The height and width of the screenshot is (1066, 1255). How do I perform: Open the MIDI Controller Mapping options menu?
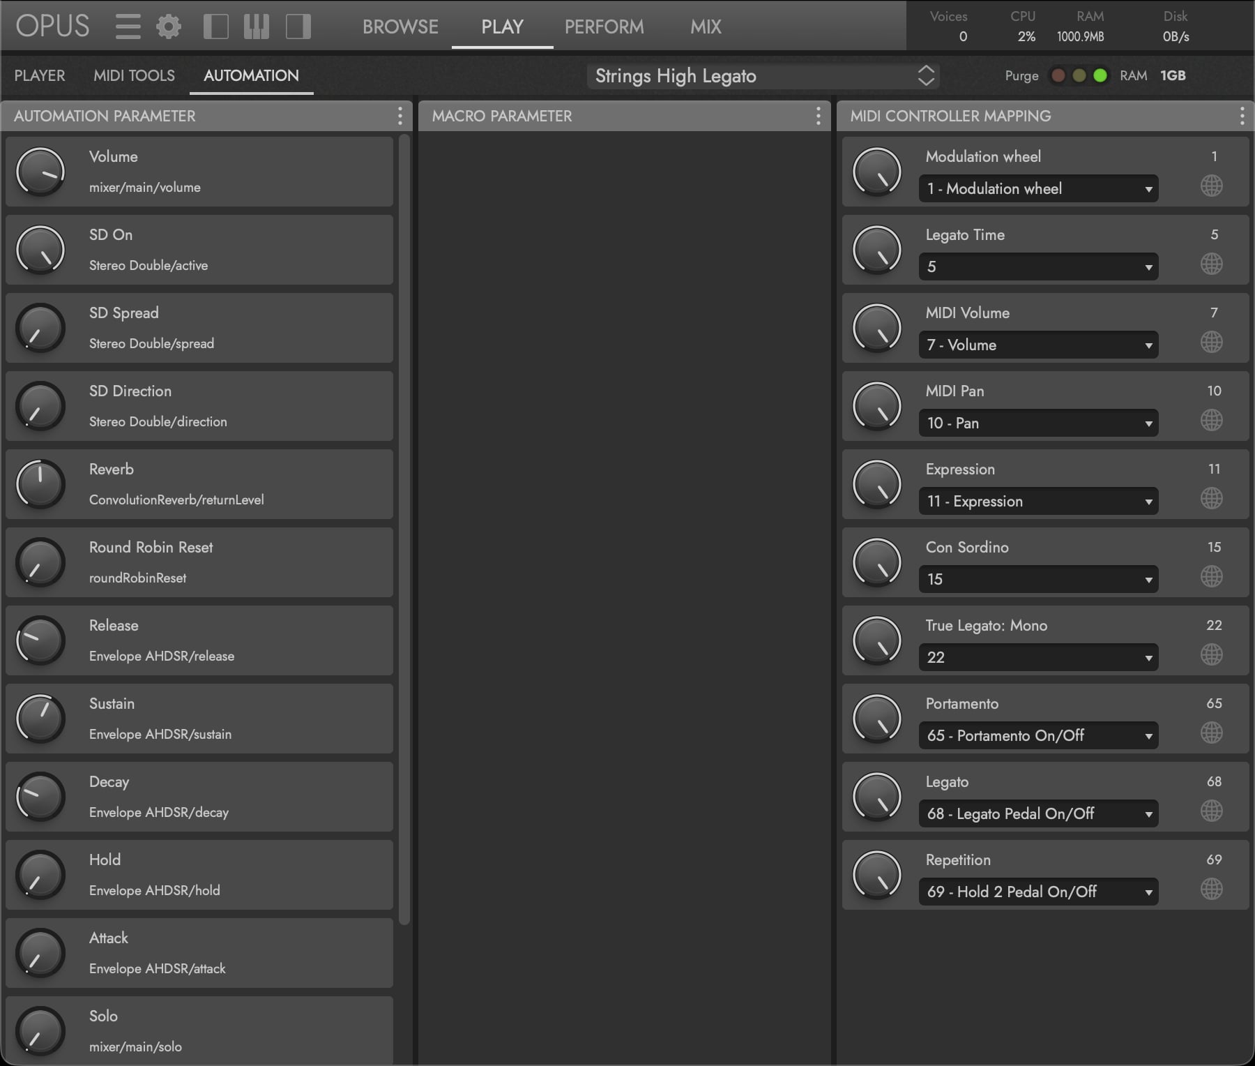pos(1242,116)
